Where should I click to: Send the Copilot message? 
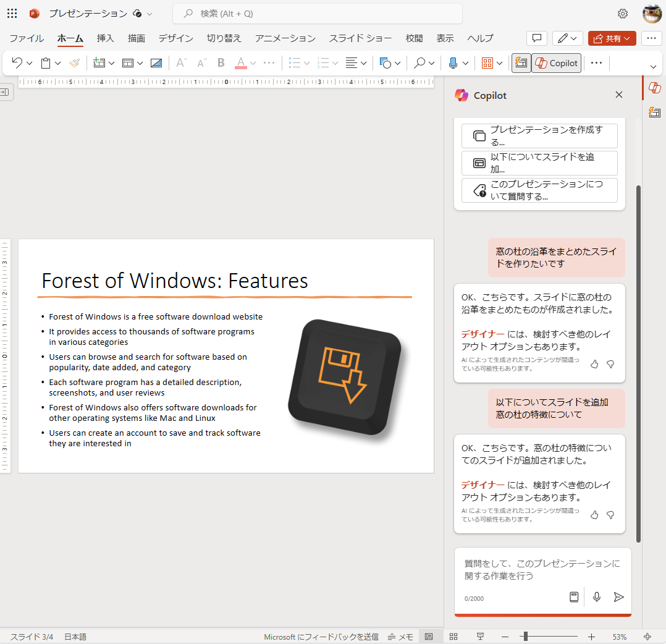618,597
